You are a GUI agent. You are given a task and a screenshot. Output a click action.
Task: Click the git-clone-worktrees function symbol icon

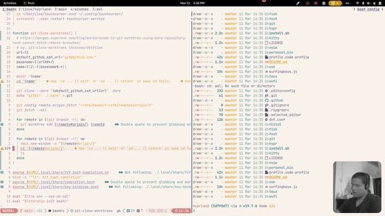72,211
